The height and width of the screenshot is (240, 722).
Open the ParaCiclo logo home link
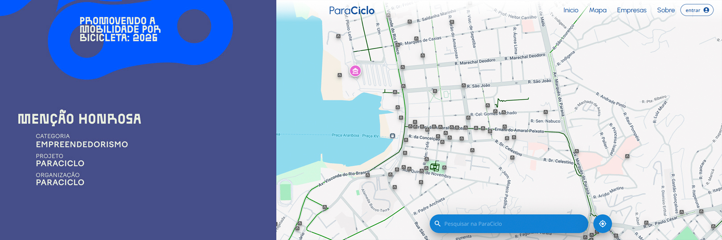click(x=352, y=10)
